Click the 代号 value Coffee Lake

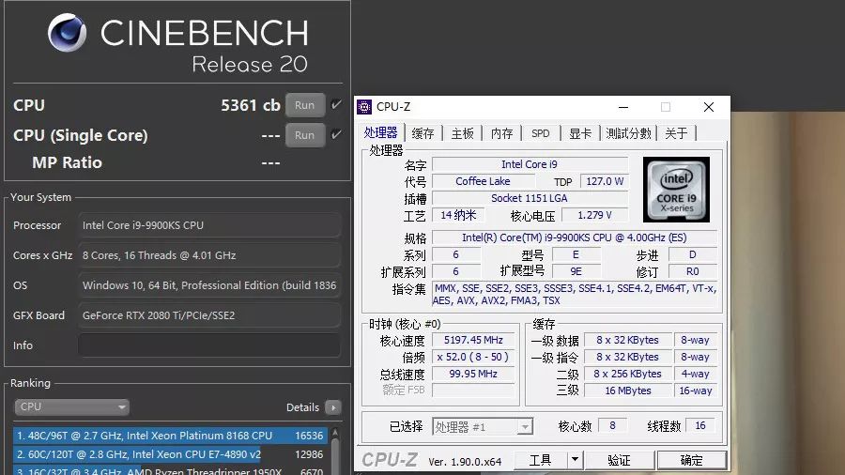tap(483, 181)
